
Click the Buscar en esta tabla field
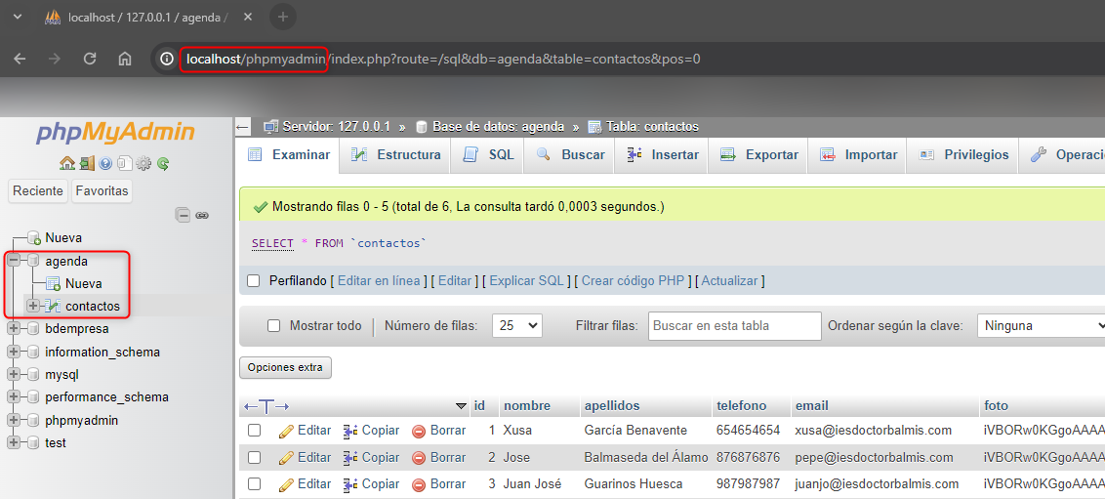(x=734, y=326)
